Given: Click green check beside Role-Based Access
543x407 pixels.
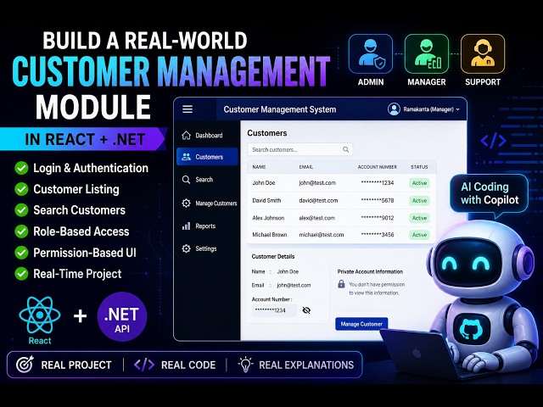Looking at the screenshot, I should (x=21, y=231).
